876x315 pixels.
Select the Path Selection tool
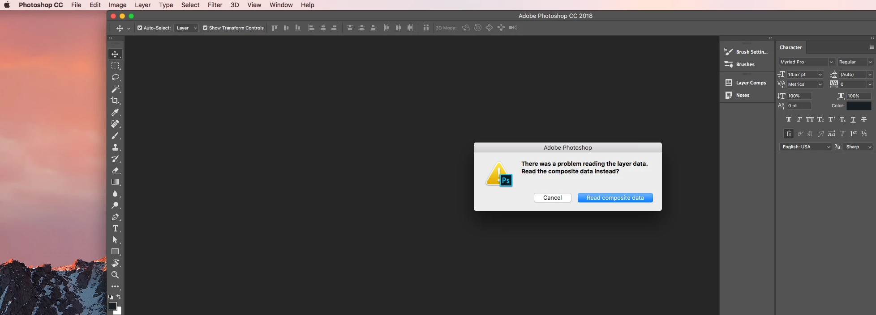[115, 240]
